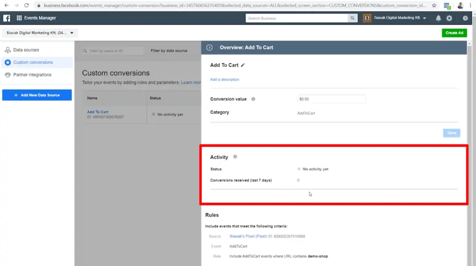Viewport: 476px width, 266px height.
Task: Click the AddToCart event value in Rules
Action: click(238, 247)
